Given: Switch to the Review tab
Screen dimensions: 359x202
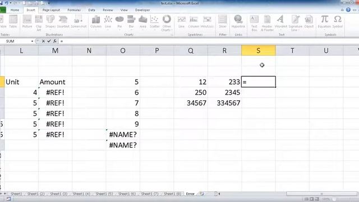Looking at the screenshot, I should pos(108,10).
